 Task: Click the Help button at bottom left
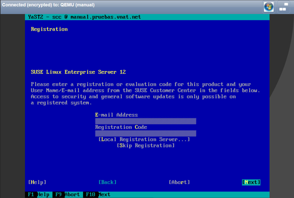click(x=37, y=182)
